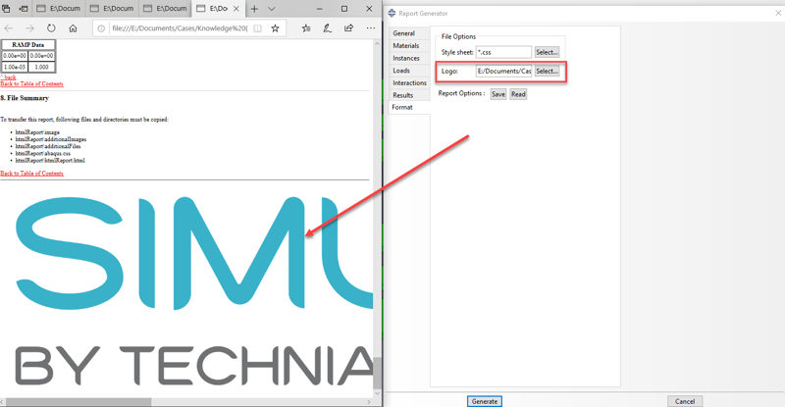Viewport: 785px width, 407px height.
Task: Click 'Back to Table of Contents' below file list
Action: [x=32, y=174]
